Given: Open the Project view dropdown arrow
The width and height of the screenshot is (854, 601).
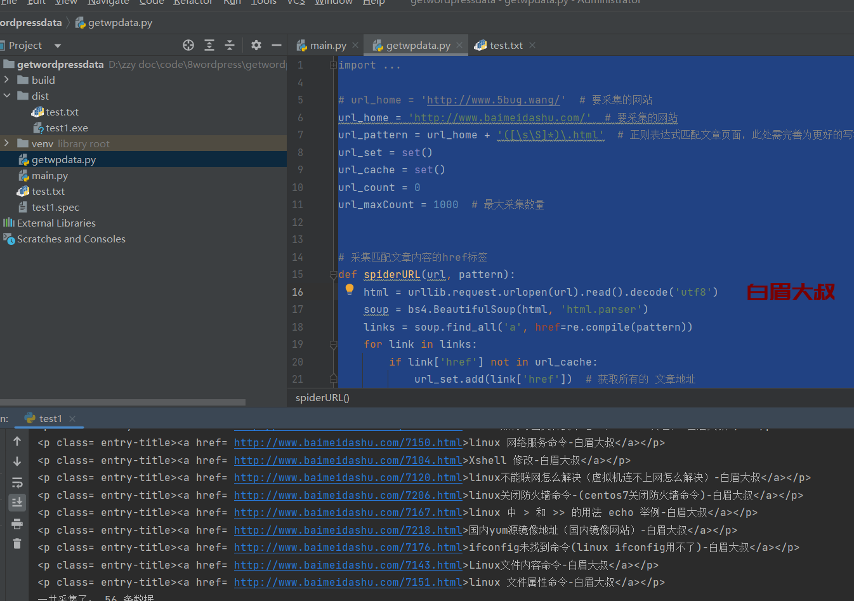Looking at the screenshot, I should (58, 46).
